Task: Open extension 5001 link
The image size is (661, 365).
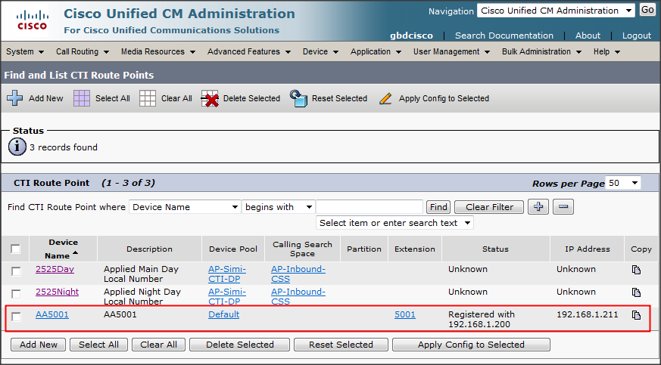Action: click(x=404, y=314)
